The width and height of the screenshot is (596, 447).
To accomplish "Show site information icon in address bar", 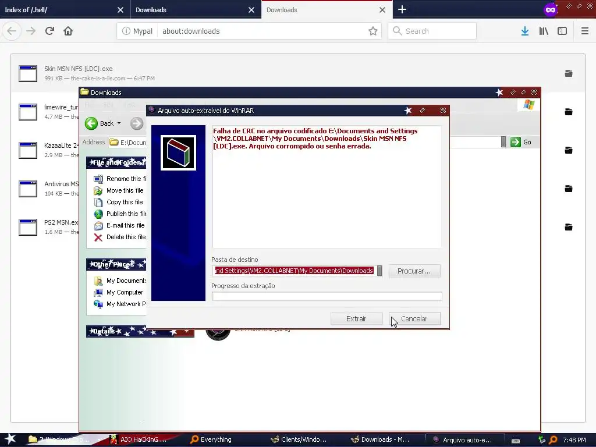I will (126, 31).
